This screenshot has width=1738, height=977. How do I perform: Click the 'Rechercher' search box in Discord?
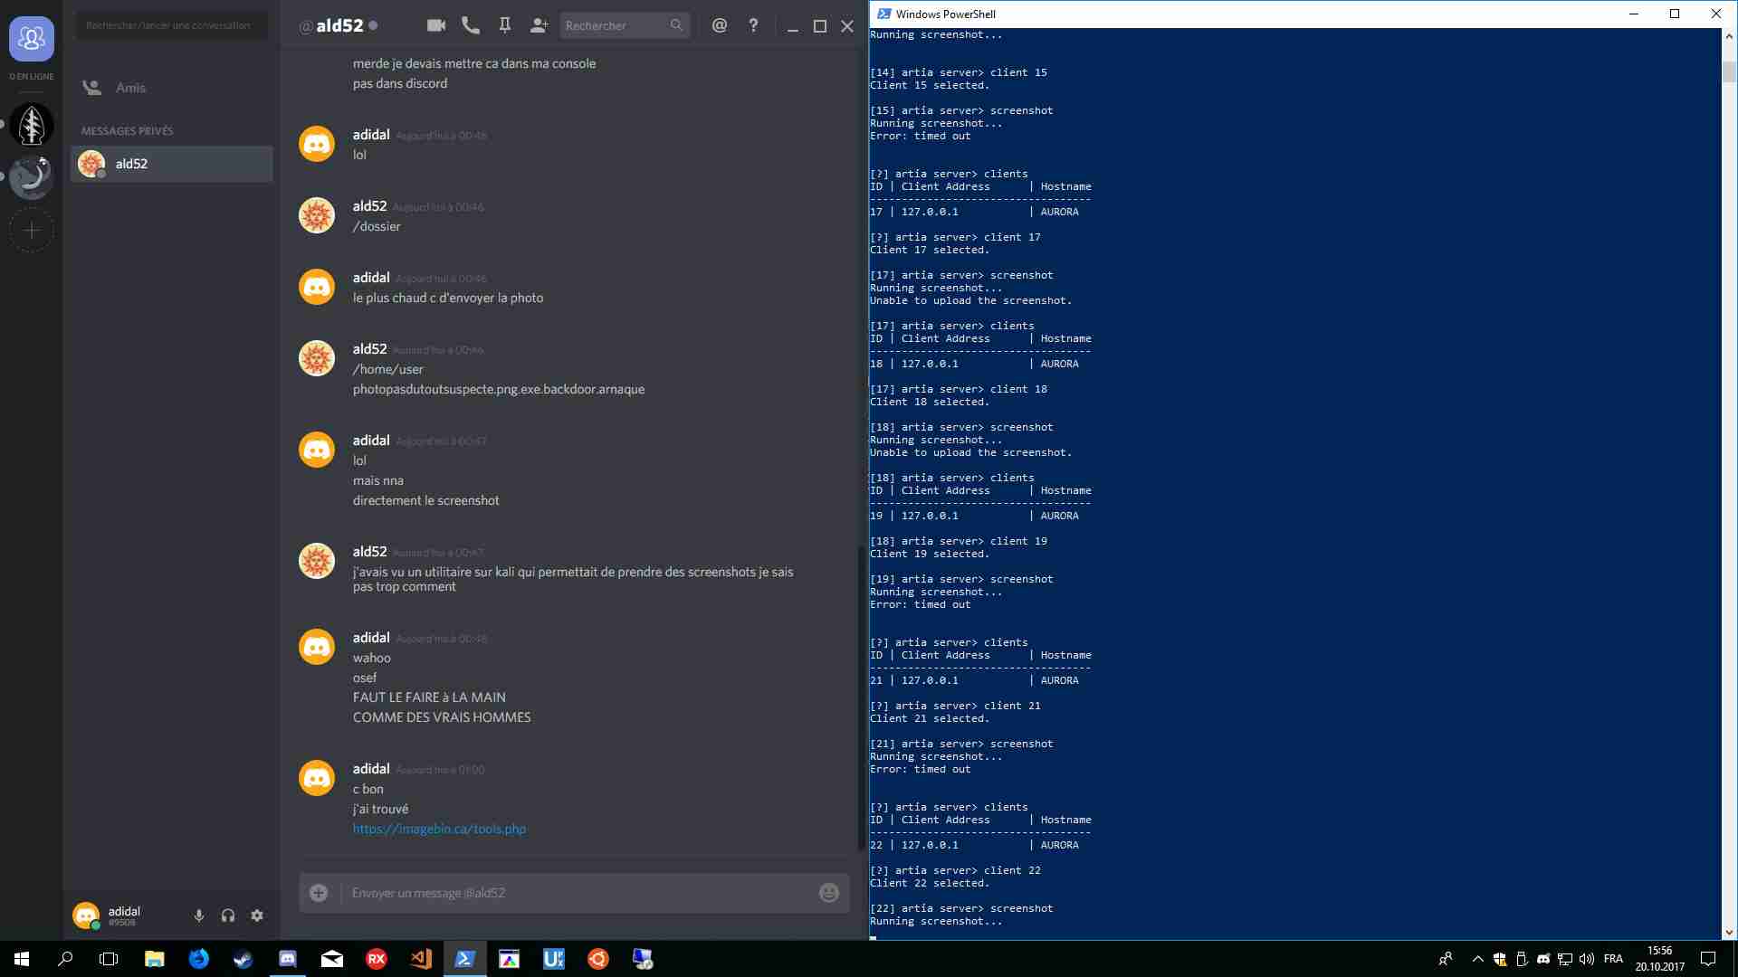(x=625, y=25)
